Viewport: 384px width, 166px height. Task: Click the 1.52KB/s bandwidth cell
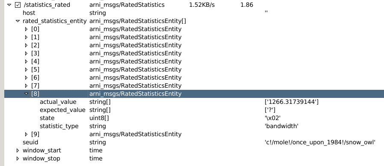click(202, 5)
